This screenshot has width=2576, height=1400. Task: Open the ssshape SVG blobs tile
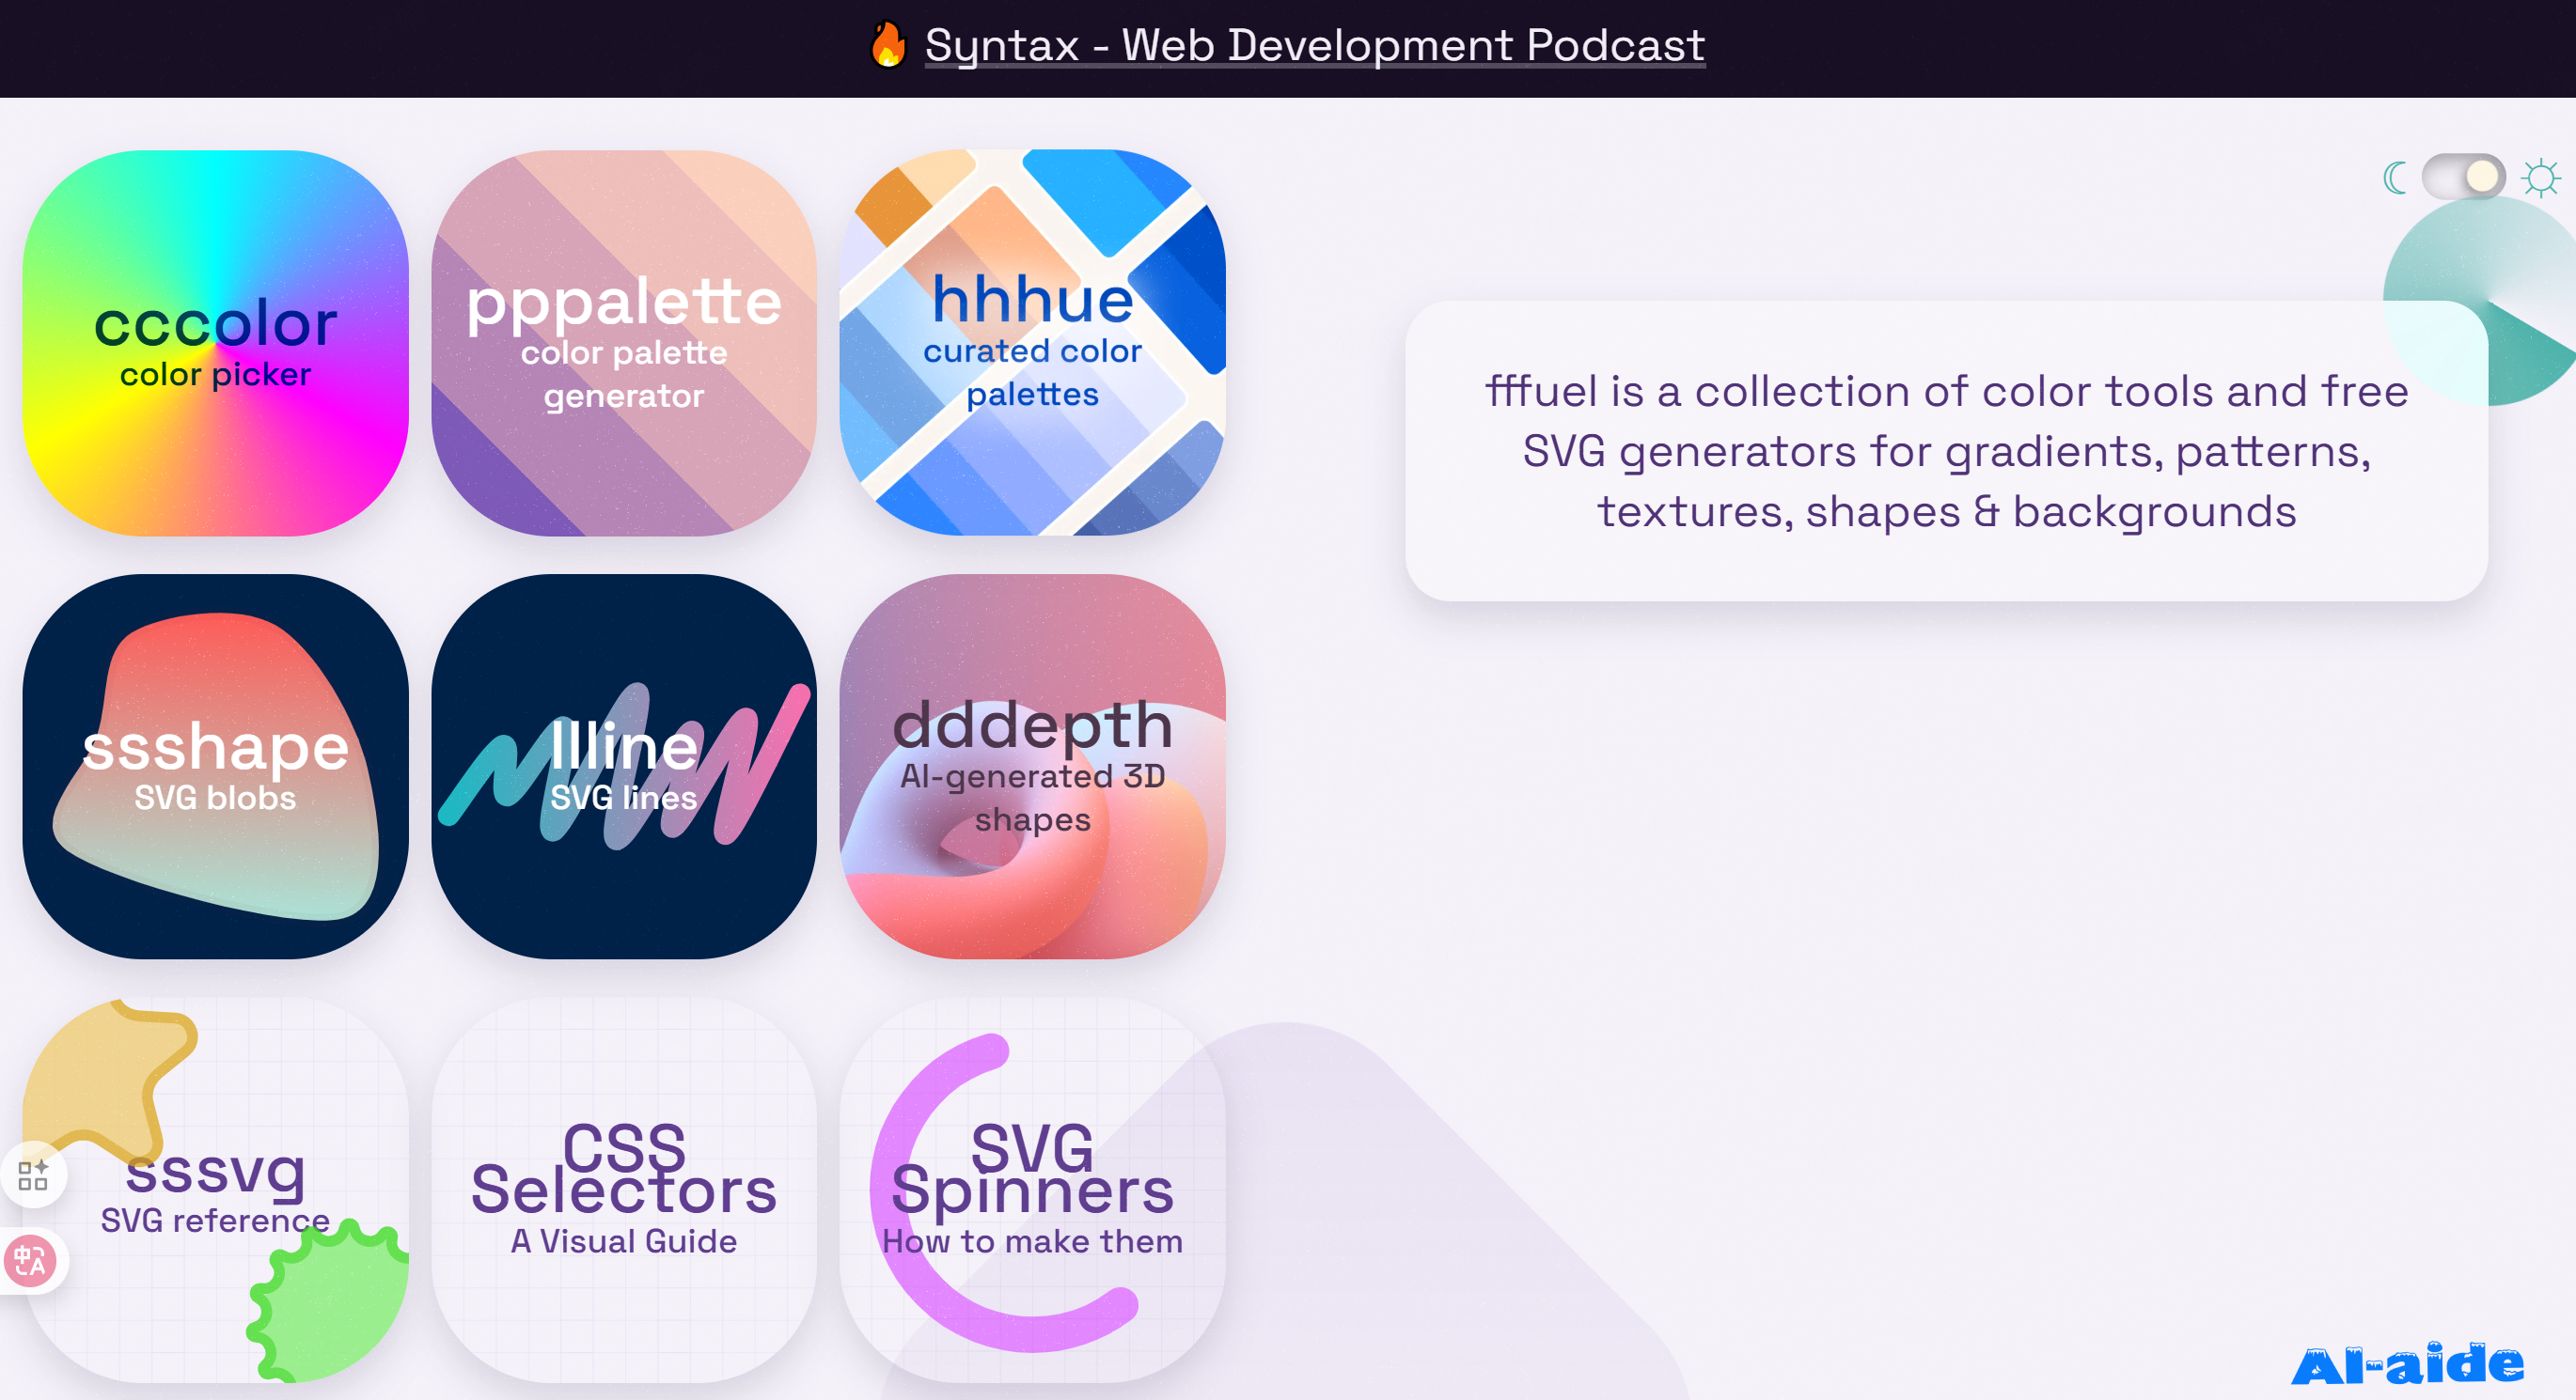(x=215, y=767)
